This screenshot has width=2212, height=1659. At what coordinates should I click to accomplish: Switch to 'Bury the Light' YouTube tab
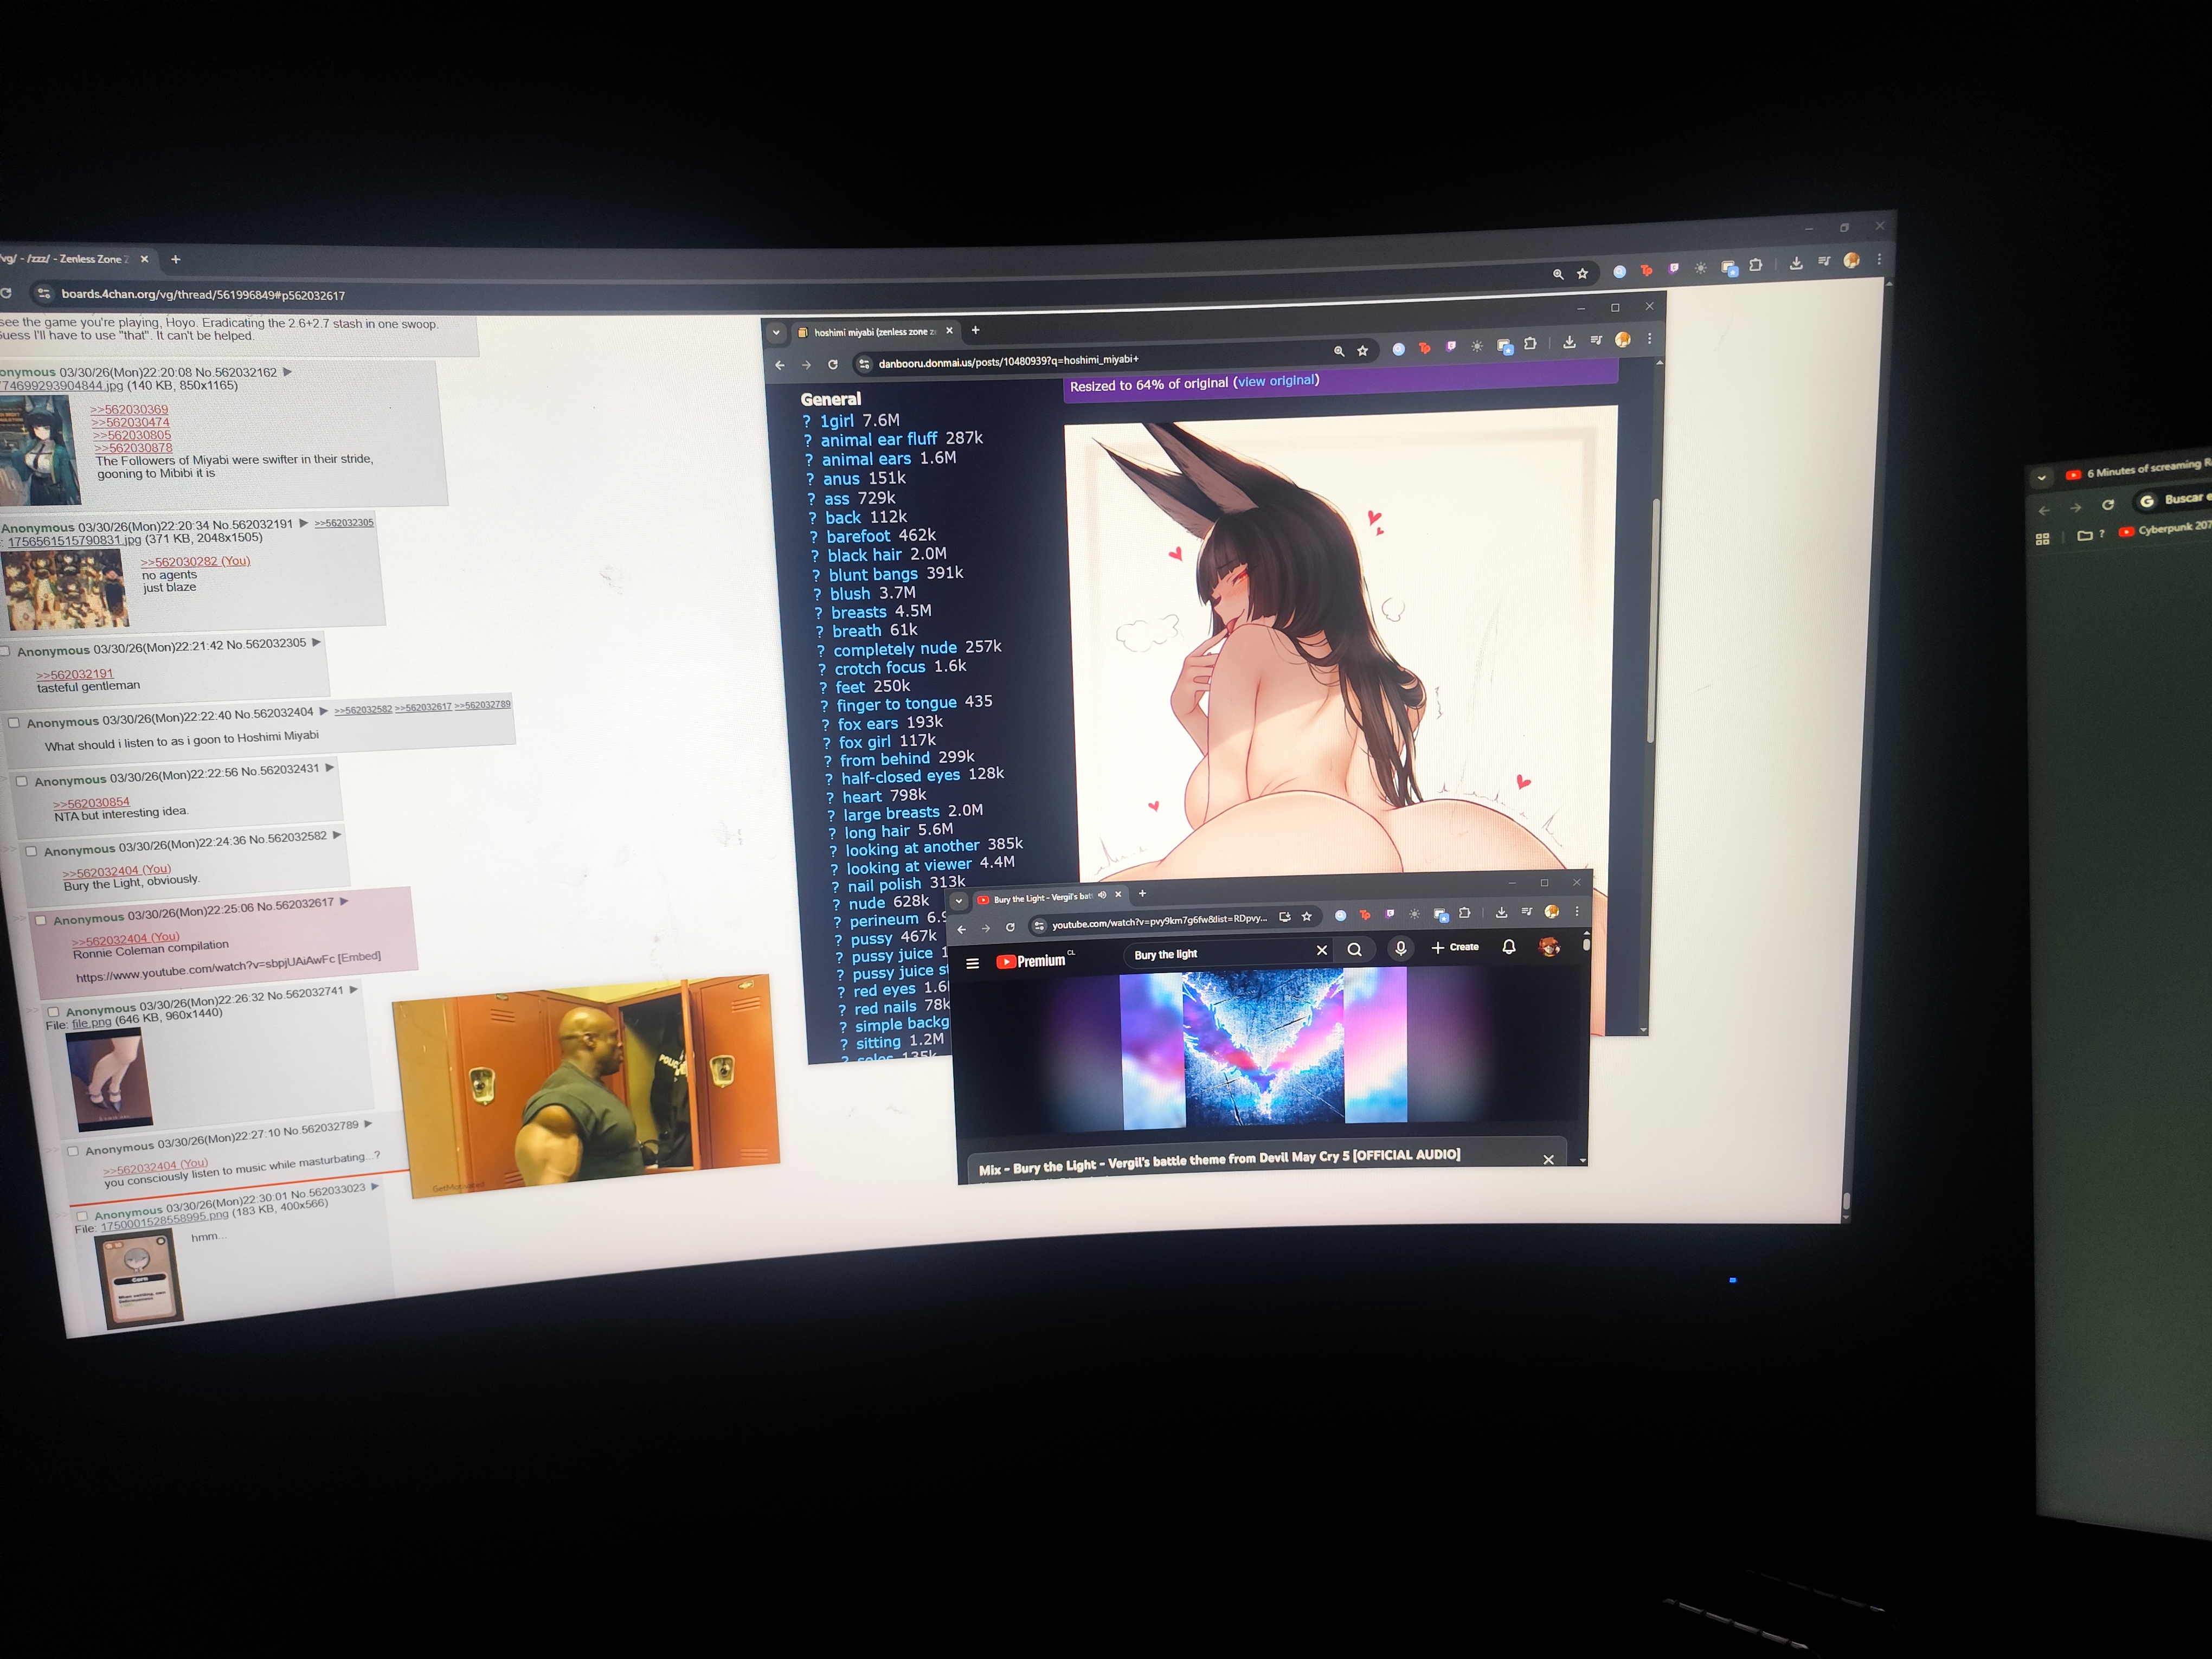click(x=1040, y=898)
